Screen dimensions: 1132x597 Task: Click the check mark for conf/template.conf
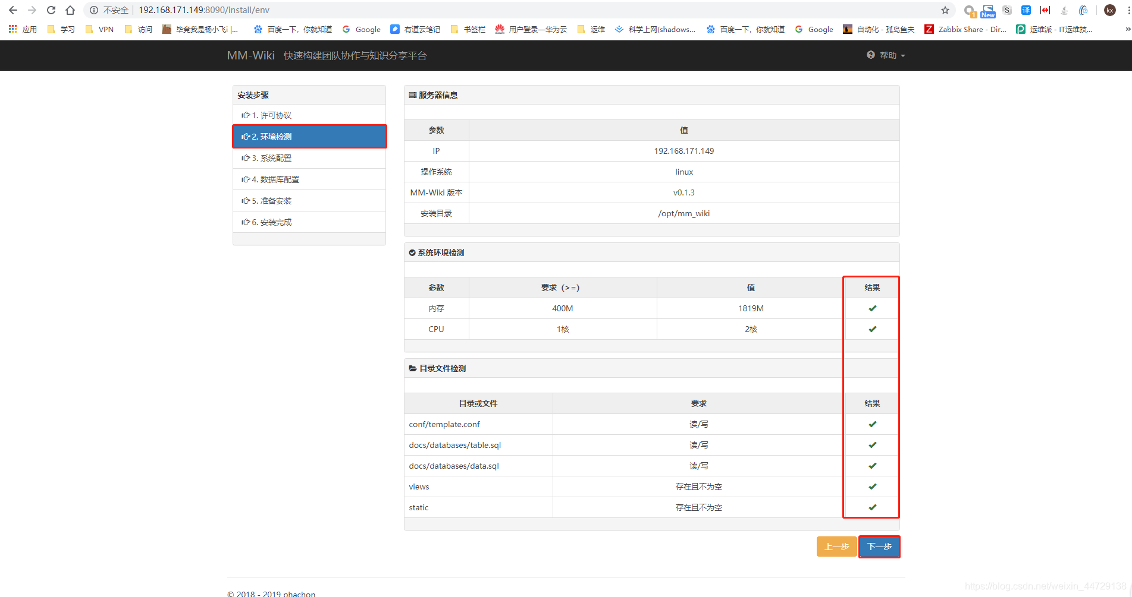872,424
